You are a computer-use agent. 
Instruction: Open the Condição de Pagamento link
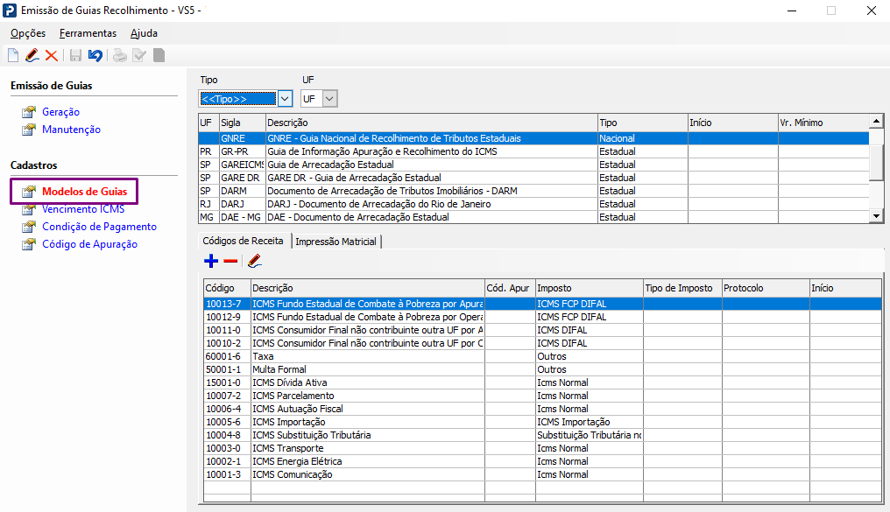tap(99, 227)
